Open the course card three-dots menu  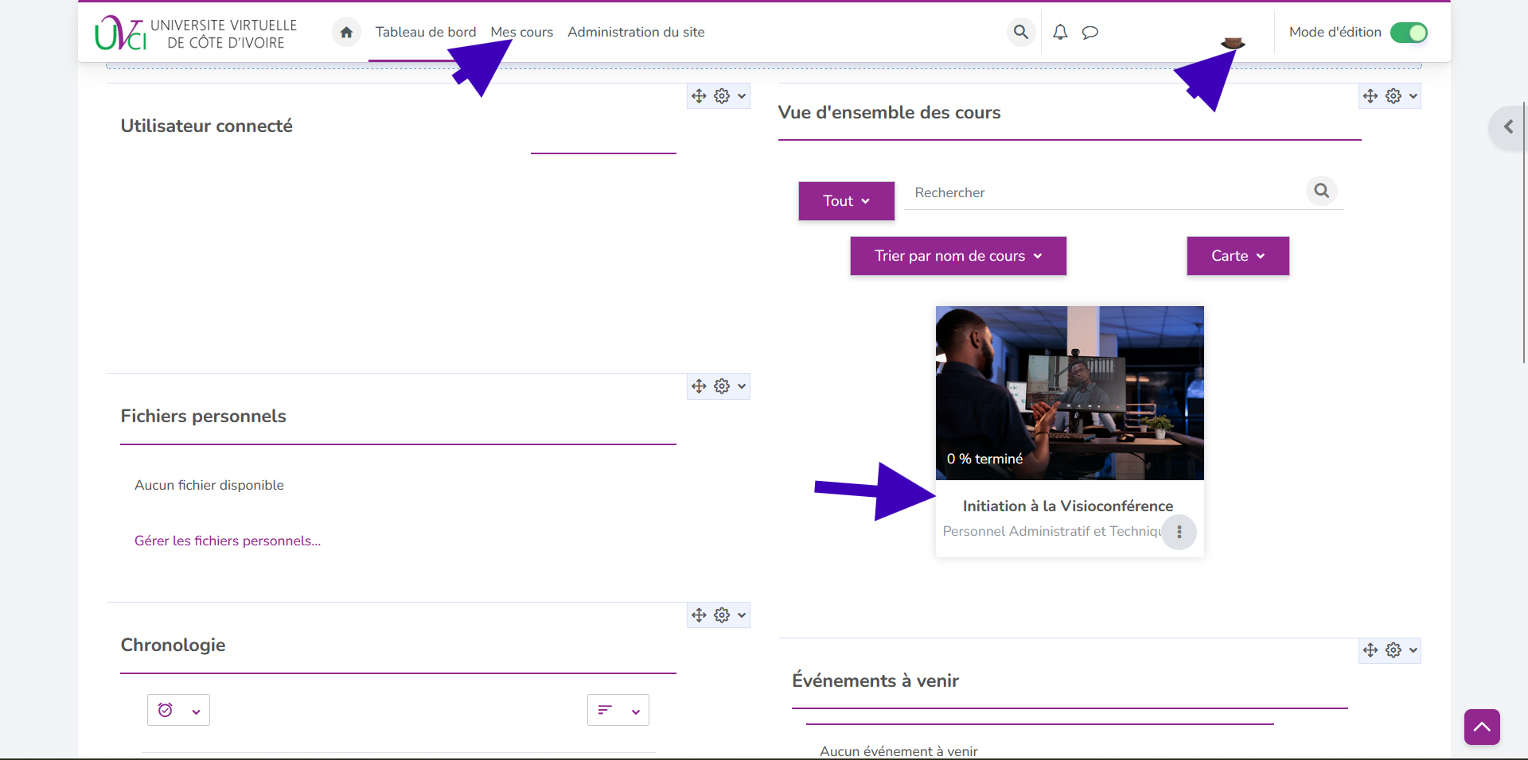point(1179,532)
